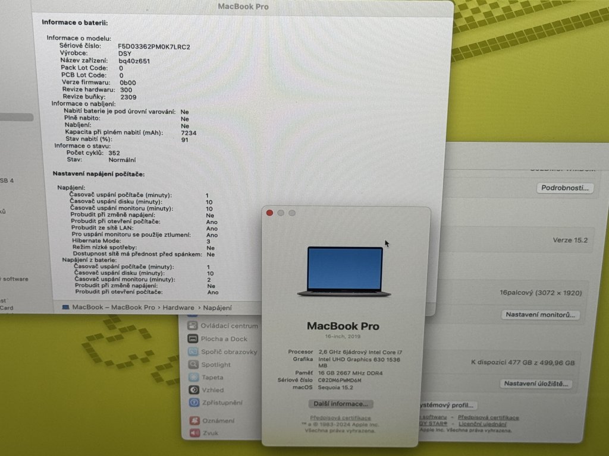Open Předpisová certifikace link in Settings window
609x456 pixels.
click(x=488, y=417)
